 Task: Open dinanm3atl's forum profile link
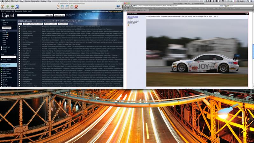[133, 17]
